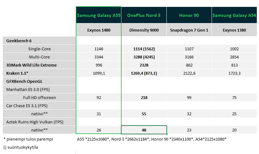Click the Dimensity 9000 chipset cell
Screen dimensions: 259x154
(144, 30)
